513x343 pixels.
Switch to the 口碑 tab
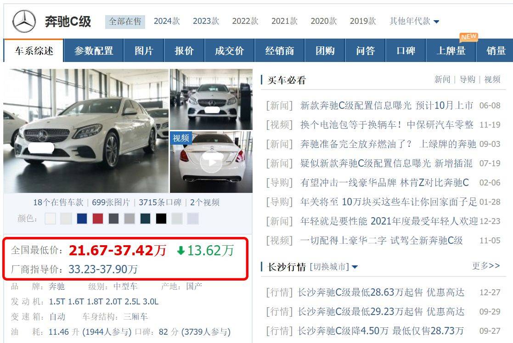(x=406, y=51)
